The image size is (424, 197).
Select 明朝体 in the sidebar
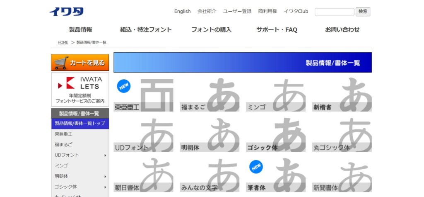tap(80, 176)
